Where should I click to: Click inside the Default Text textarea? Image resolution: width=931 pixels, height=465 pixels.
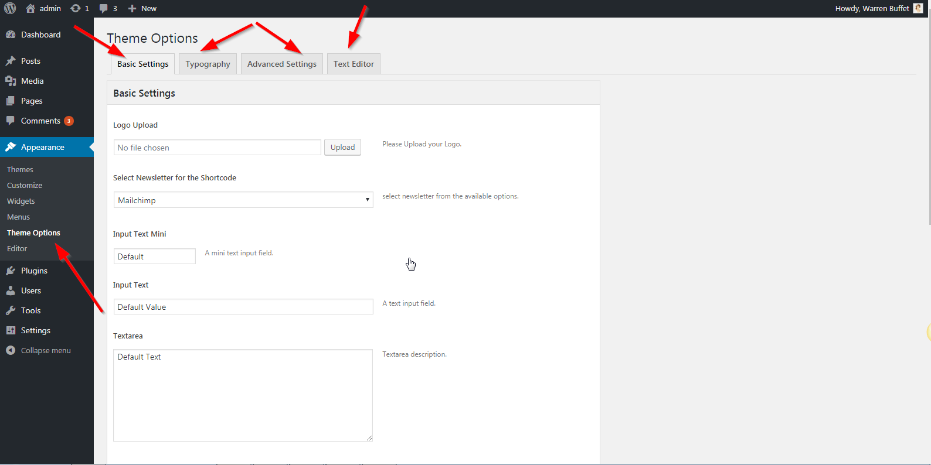click(x=243, y=395)
